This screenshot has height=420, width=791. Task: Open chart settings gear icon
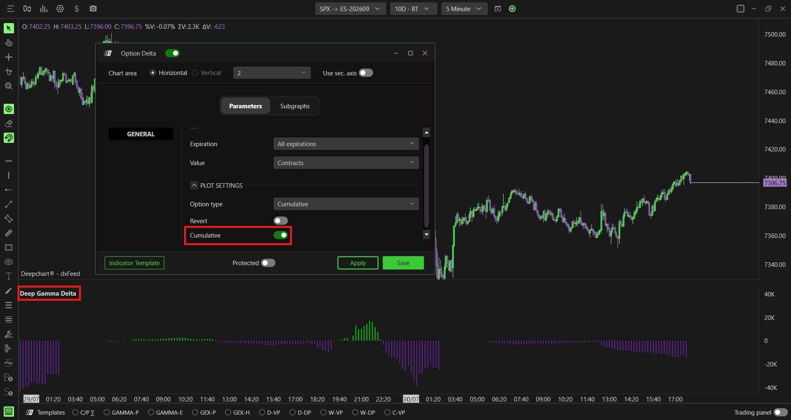(60, 9)
